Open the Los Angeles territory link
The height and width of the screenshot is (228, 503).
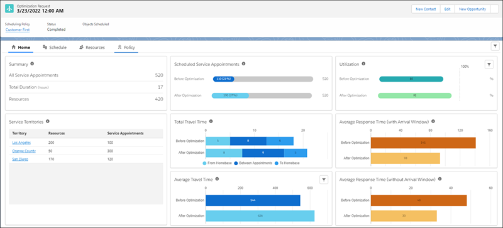point(21,143)
